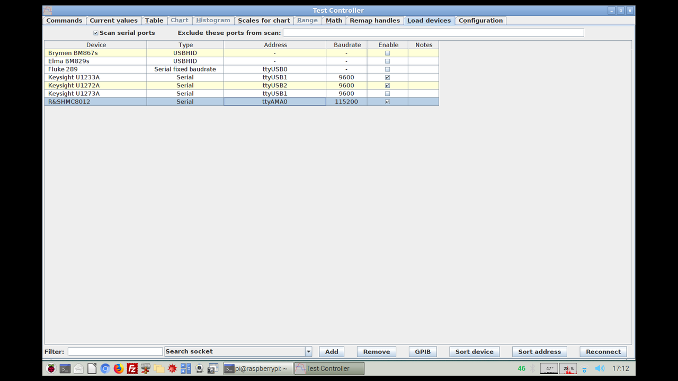Open the red starburst launcher icon
678x381 pixels.
(x=172, y=368)
